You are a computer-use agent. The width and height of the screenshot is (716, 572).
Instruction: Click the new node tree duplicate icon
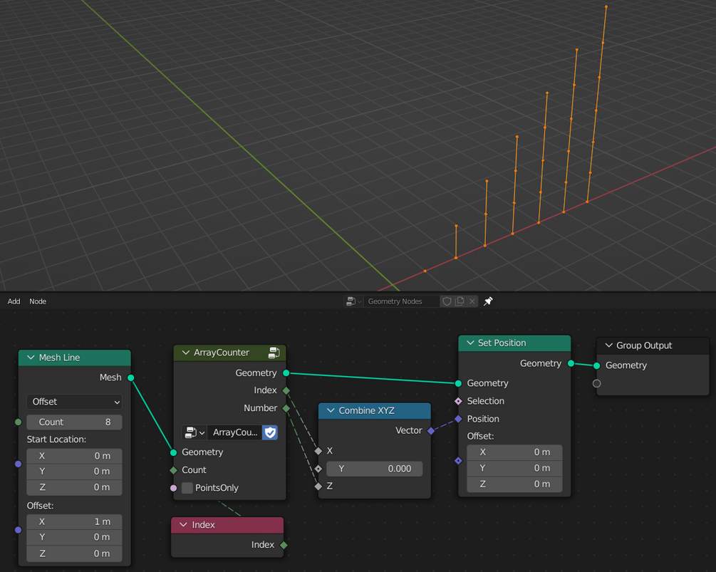pos(460,301)
